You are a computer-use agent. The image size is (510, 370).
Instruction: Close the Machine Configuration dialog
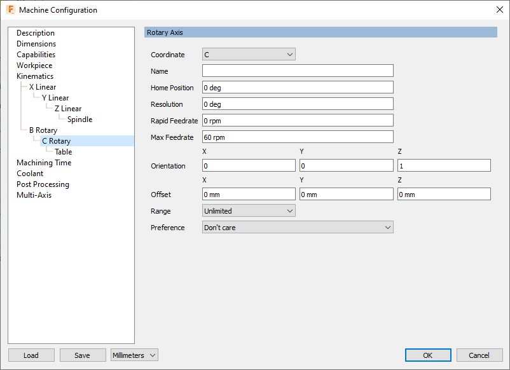[x=498, y=10]
